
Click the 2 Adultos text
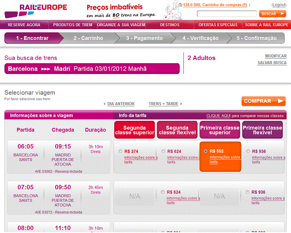tap(201, 58)
